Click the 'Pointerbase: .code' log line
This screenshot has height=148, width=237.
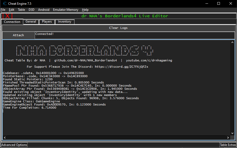[45, 76]
